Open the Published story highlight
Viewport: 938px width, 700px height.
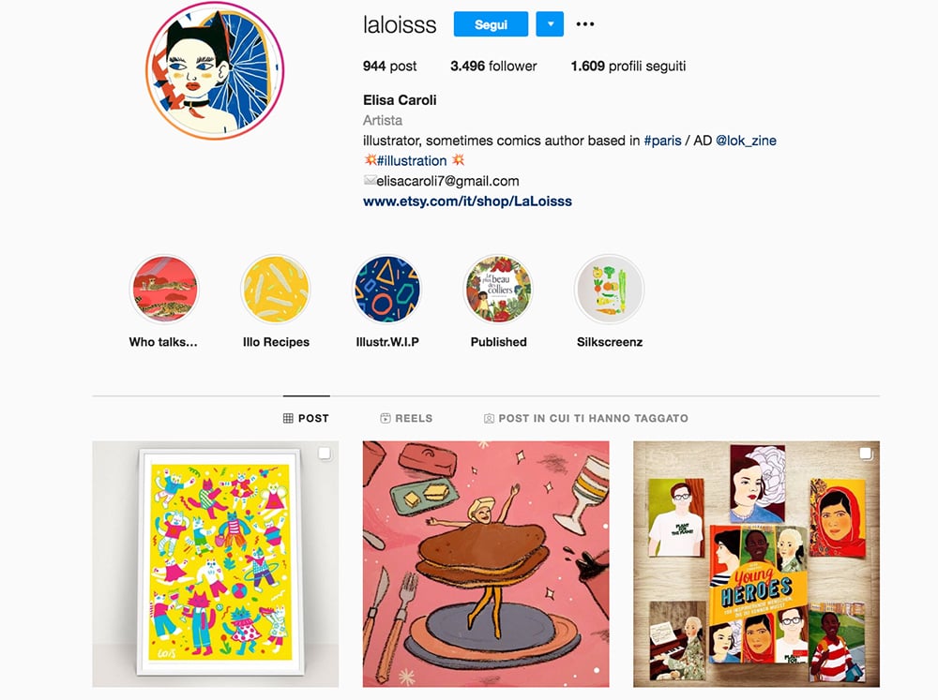(x=498, y=290)
